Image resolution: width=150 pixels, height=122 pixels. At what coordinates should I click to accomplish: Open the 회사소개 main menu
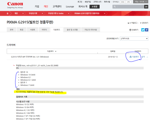pyautogui.click(x=83, y=6)
